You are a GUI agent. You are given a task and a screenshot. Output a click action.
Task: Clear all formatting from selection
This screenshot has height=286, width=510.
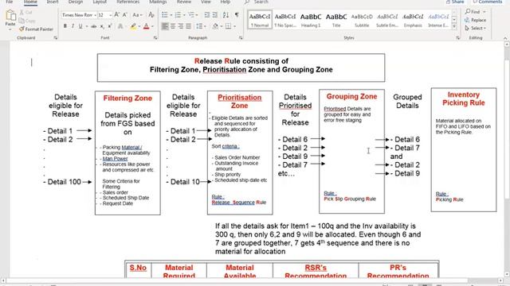(151, 15)
